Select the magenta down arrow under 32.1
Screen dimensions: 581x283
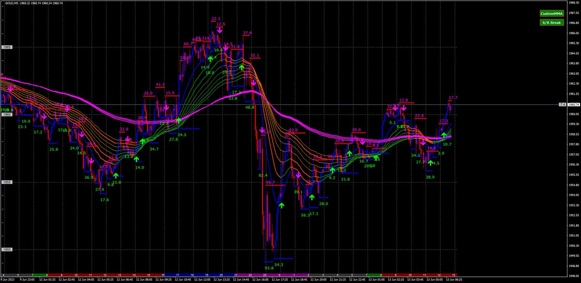tap(254, 83)
